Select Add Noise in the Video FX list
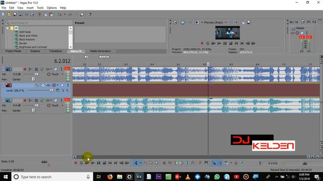The image size is (323, 181). 25,32
